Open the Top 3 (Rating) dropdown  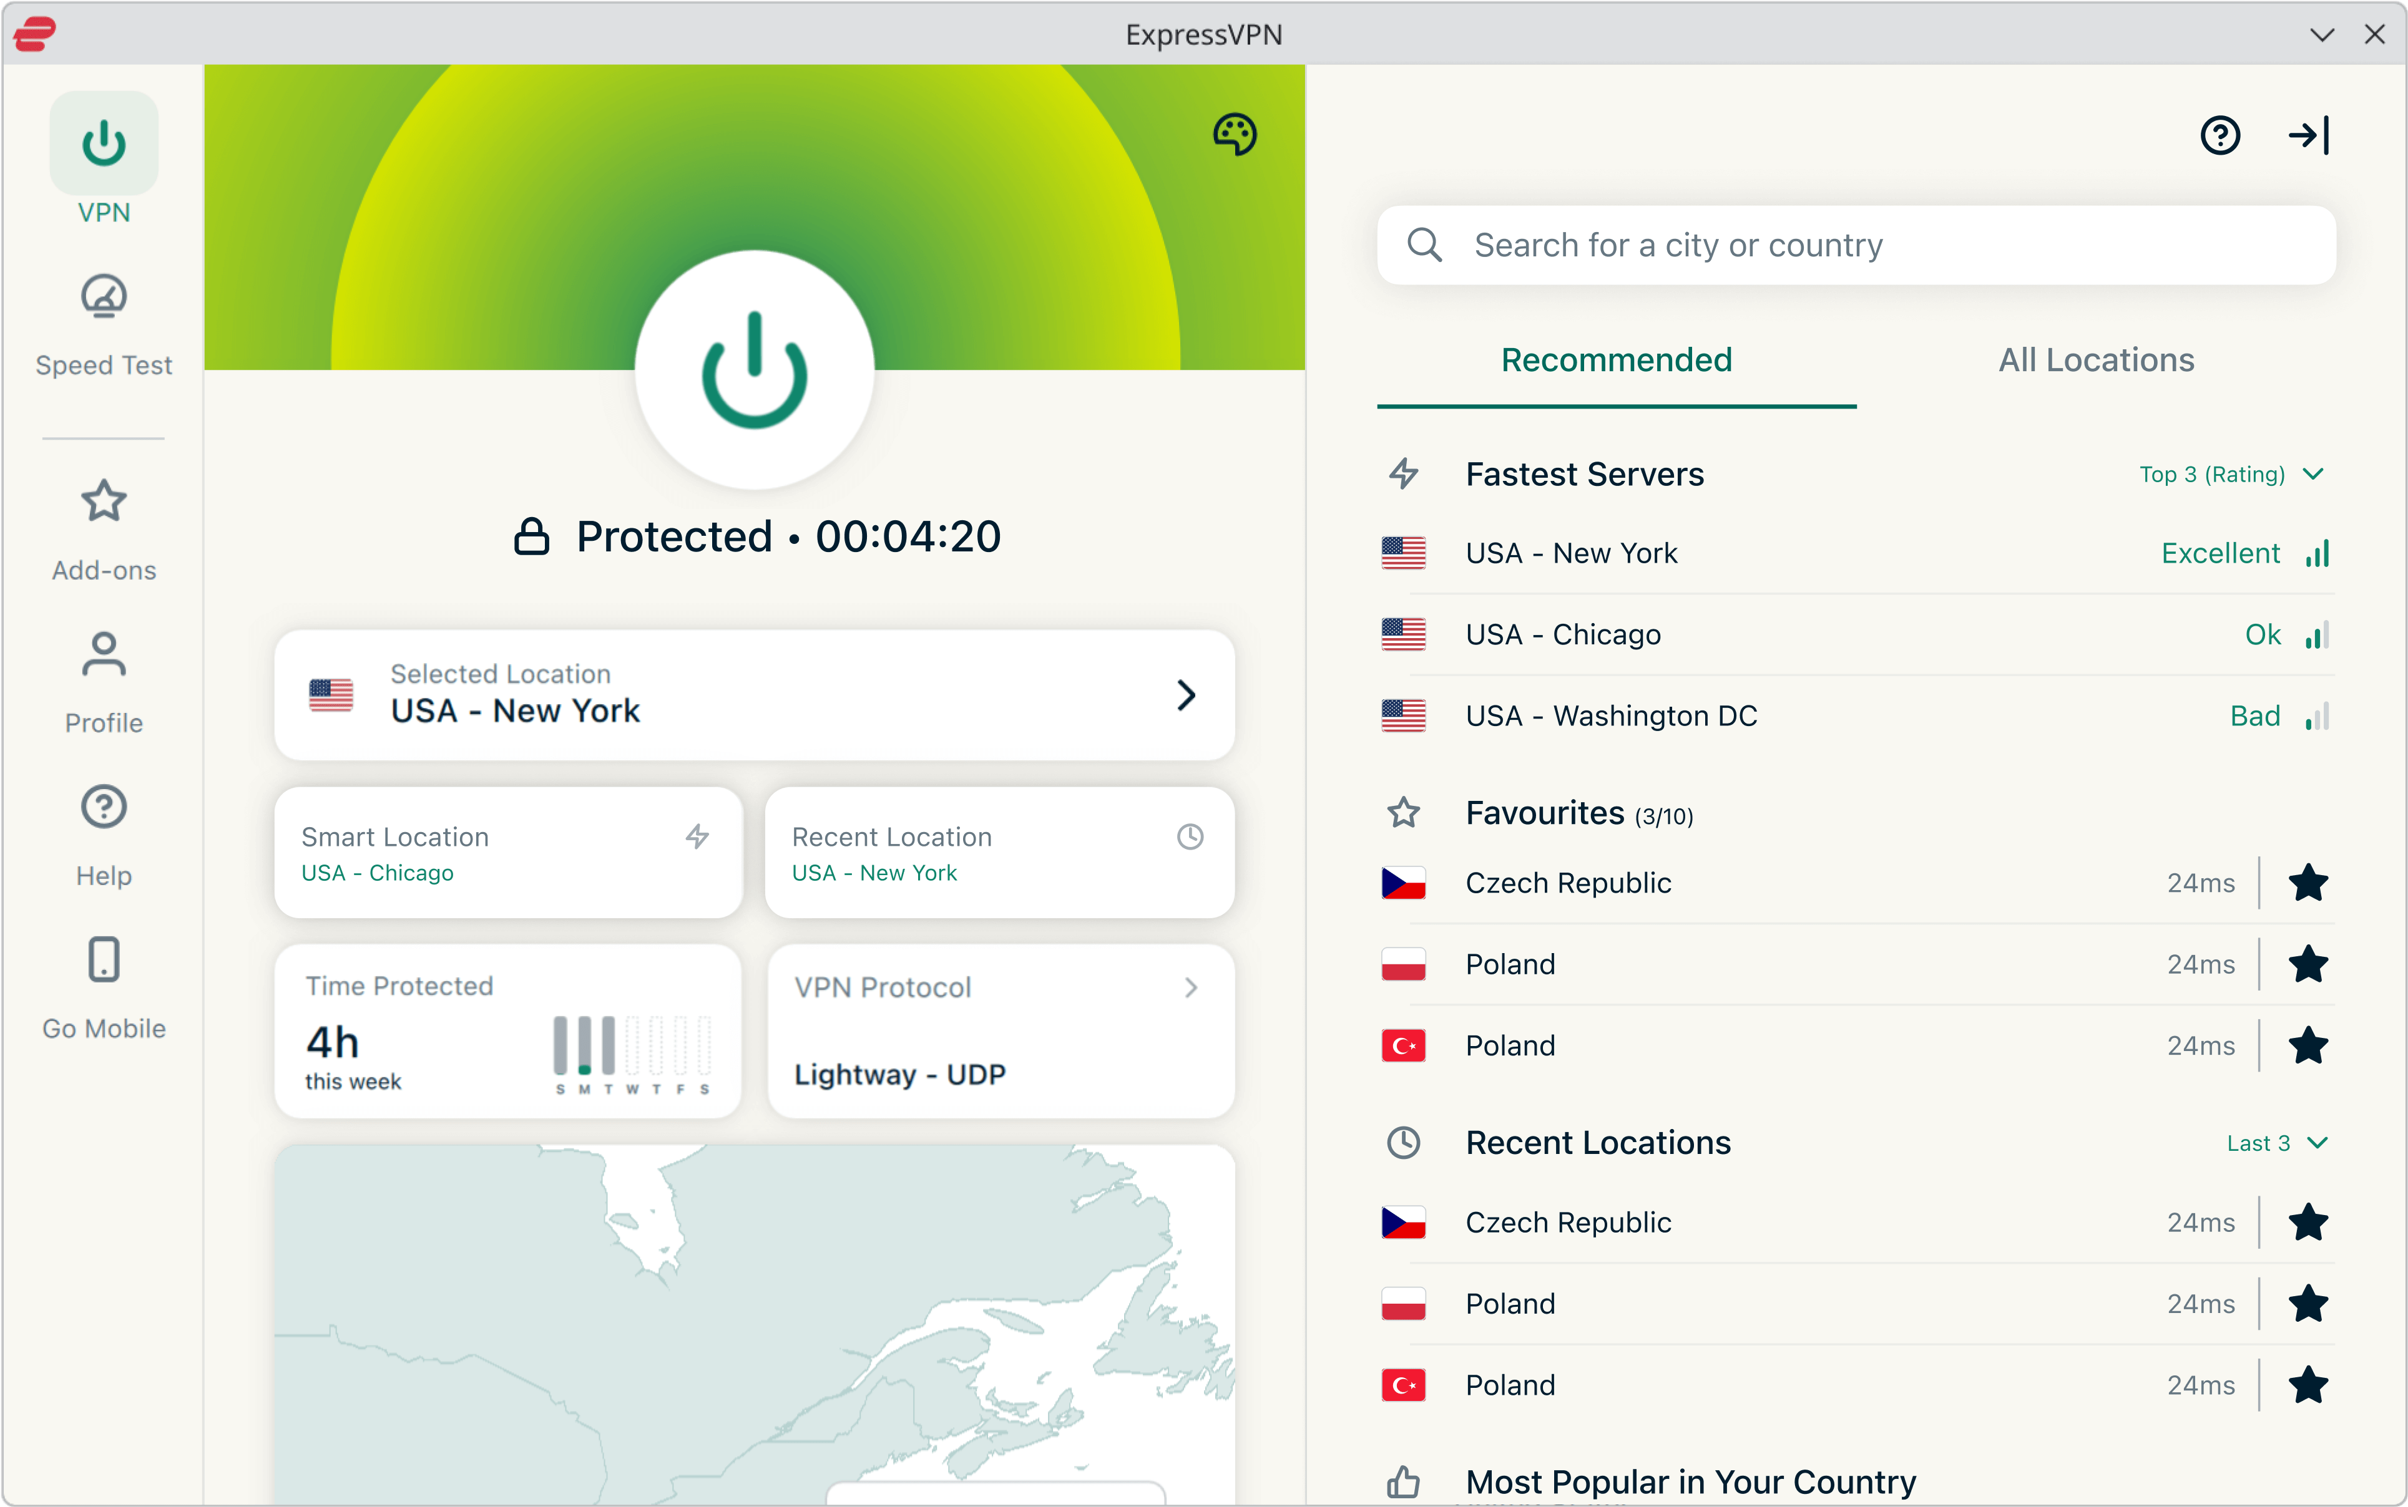(2231, 475)
